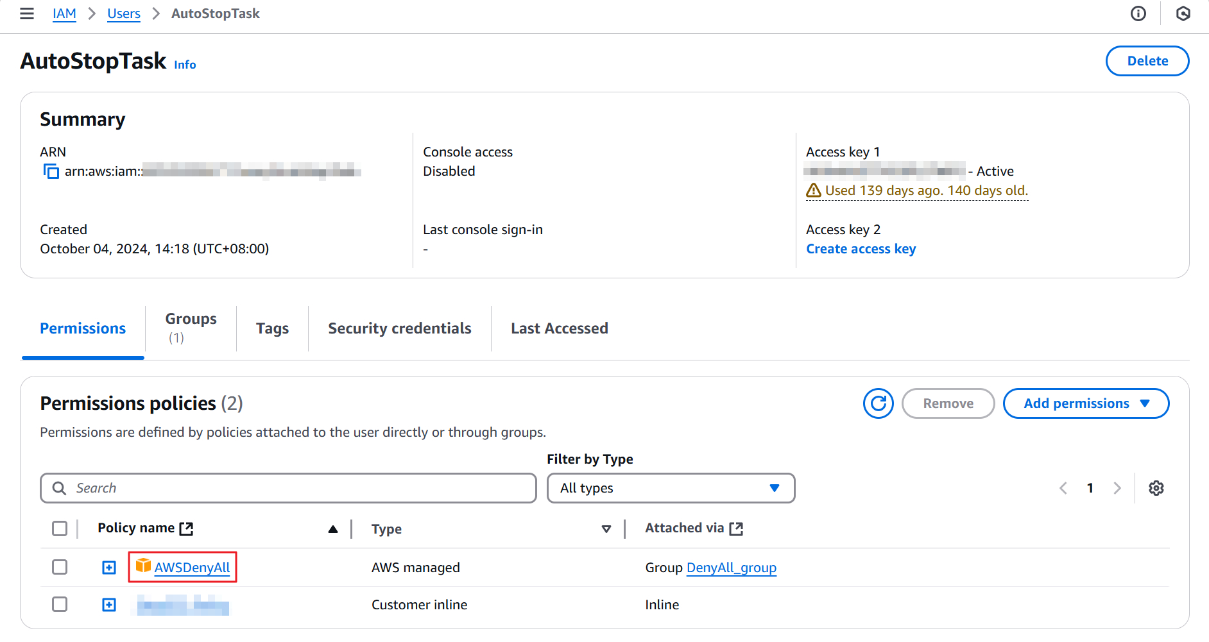Expand the AWSDenyAll policy row

109,568
